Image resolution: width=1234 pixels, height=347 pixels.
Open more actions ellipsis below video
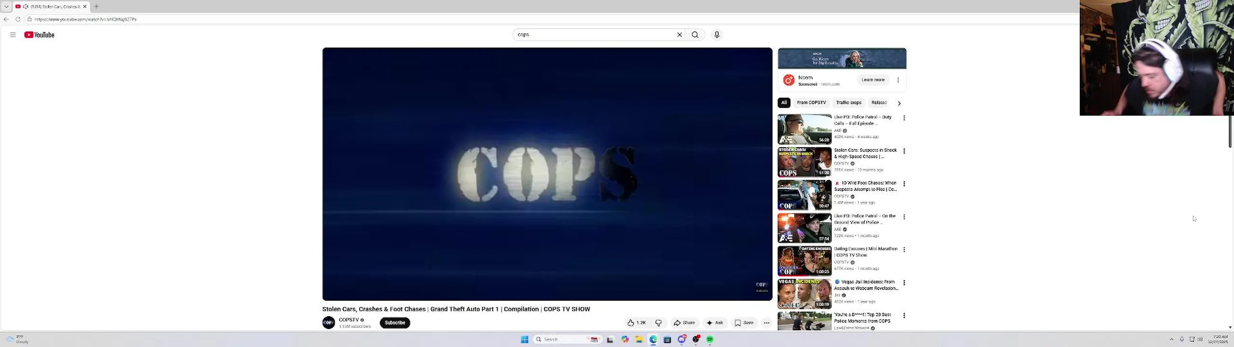(x=766, y=323)
